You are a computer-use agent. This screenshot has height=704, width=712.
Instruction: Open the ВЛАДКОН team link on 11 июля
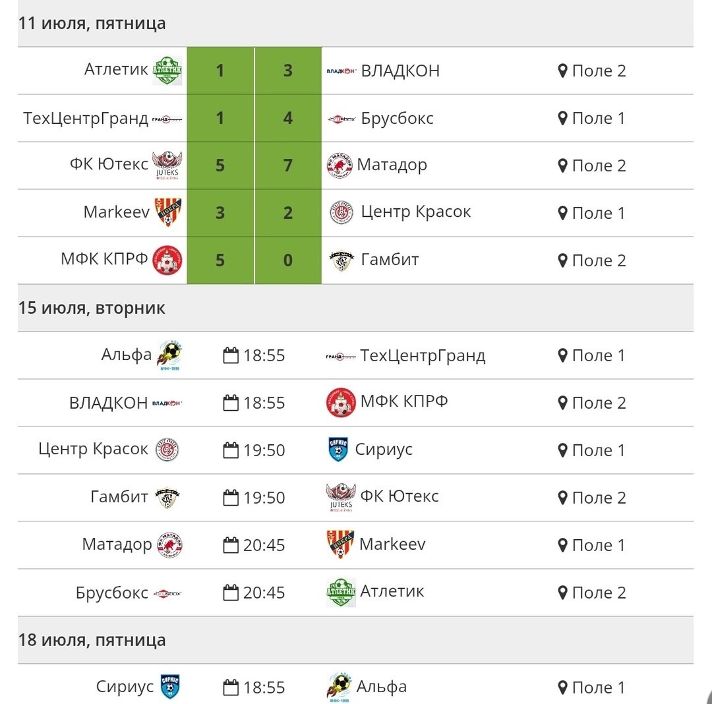[400, 71]
